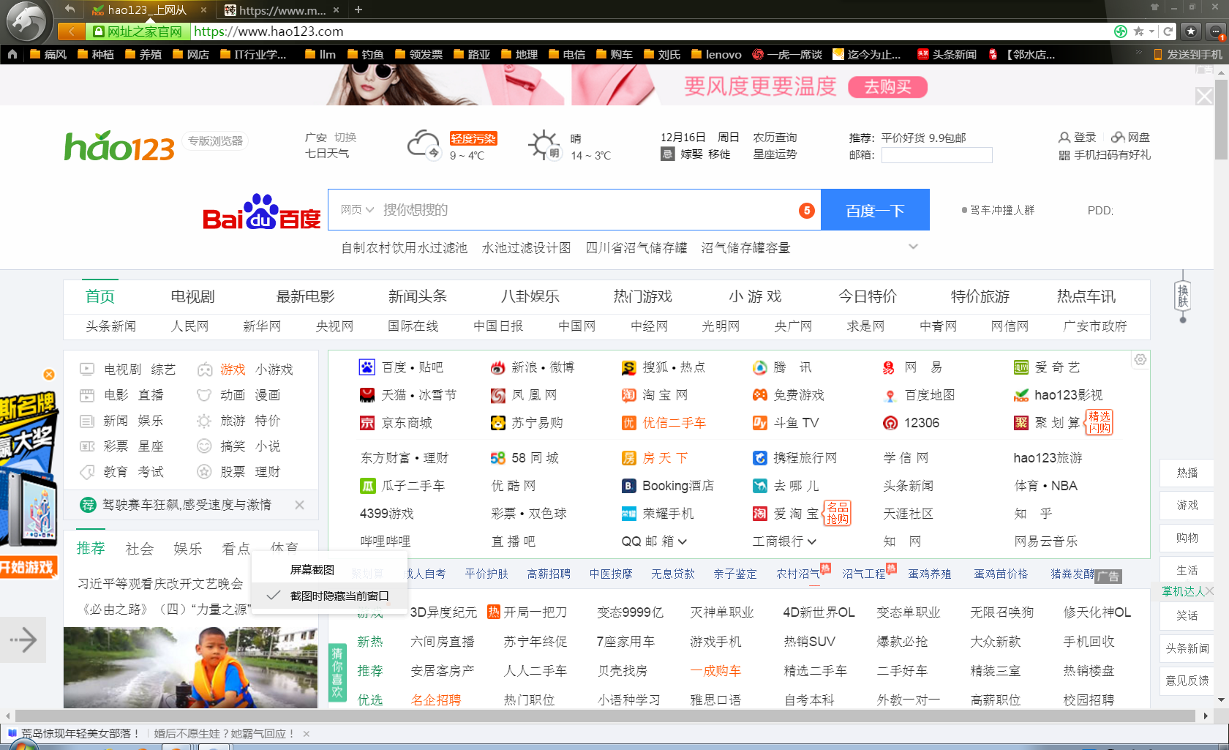Click 自制农村饮用水过滤池 search suggestion
This screenshot has height=750, width=1229.
[x=404, y=248]
